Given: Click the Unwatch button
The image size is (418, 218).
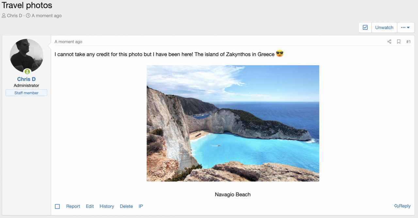Looking at the screenshot, I should [384, 27].
